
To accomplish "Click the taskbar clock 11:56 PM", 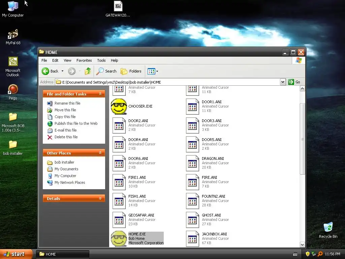I will coord(333,254).
